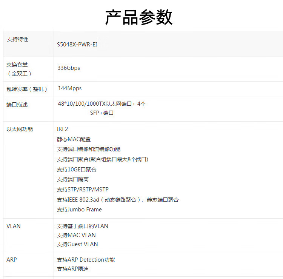Click the ARP row label
This screenshot has width=283, height=279.
12,260
